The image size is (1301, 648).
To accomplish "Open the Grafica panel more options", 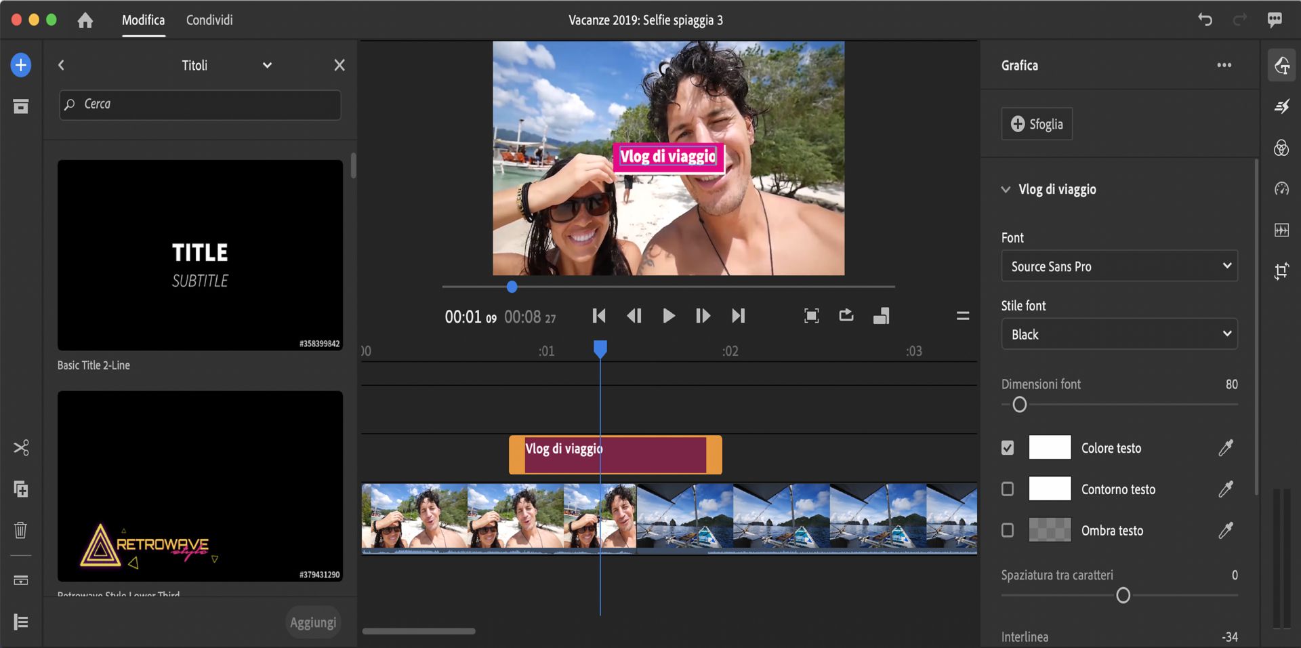I will point(1224,65).
